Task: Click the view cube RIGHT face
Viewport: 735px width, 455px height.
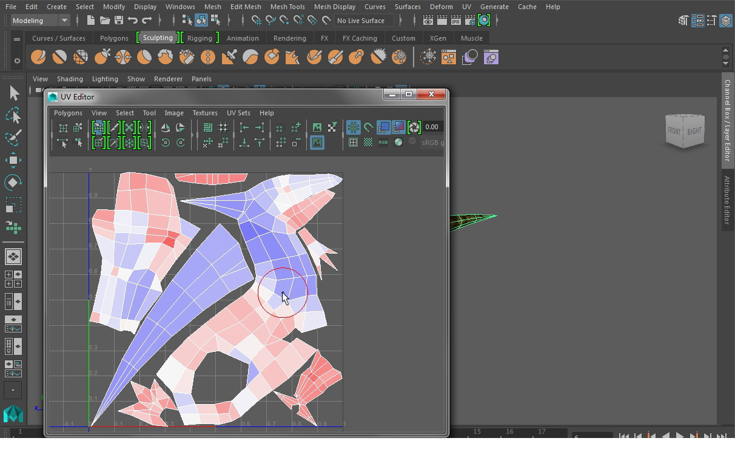Action: click(694, 130)
